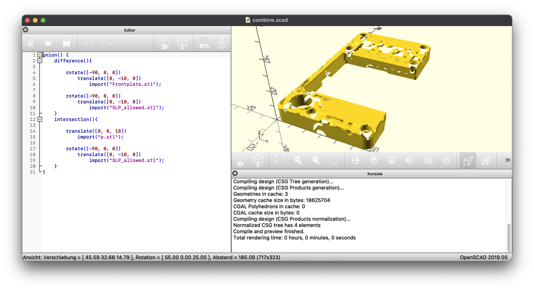Click Render icon in the editor toolbar
The height and width of the screenshot is (290, 534).
tap(182, 43)
